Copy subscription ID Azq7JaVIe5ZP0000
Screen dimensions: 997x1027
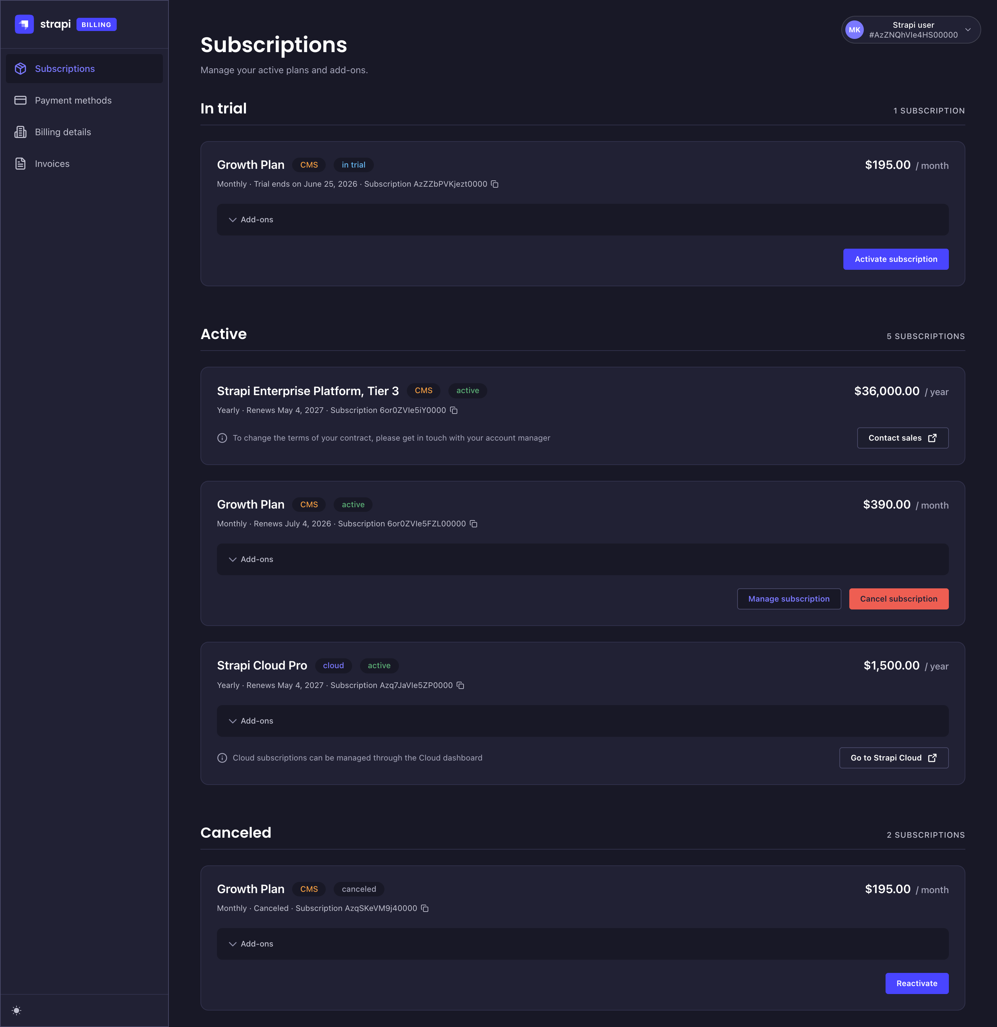pos(461,685)
